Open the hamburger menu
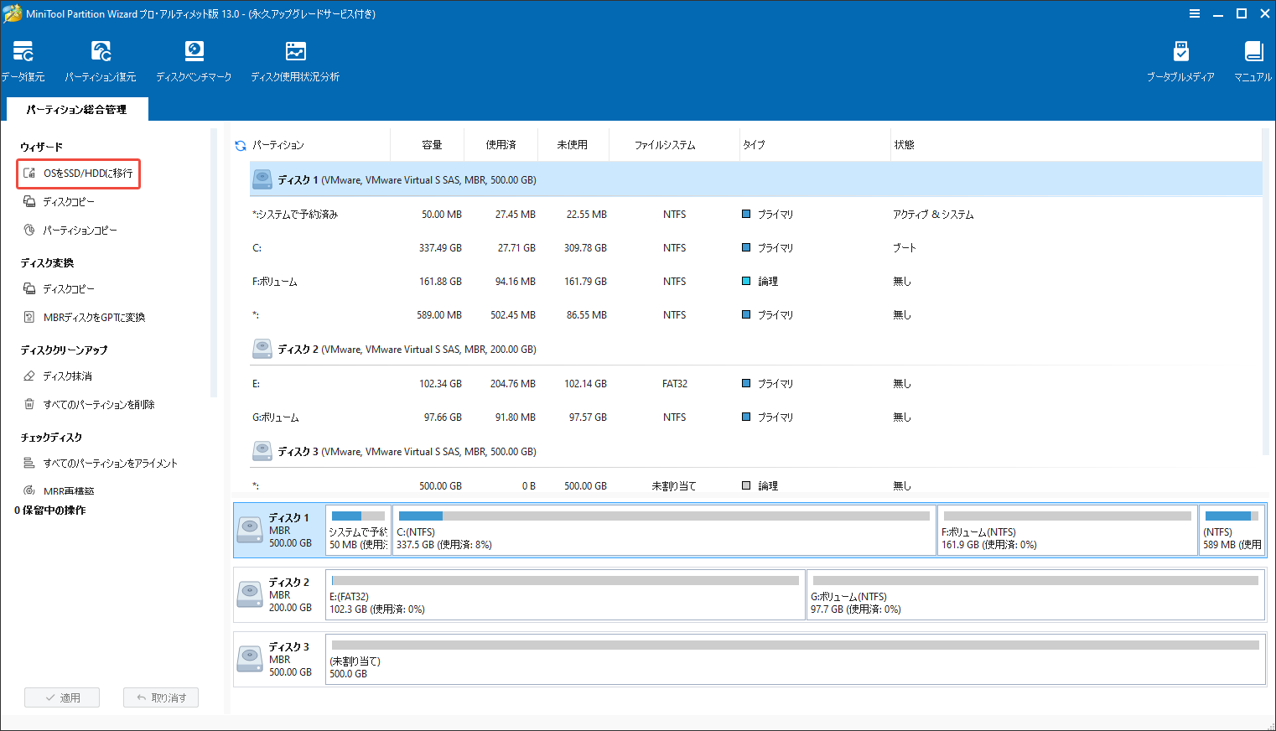Image resolution: width=1276 pixels, height=731 pixels. click(1194, 13)
